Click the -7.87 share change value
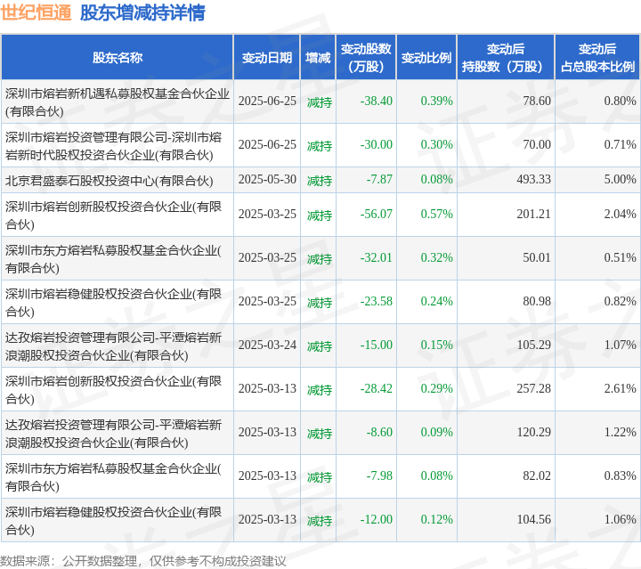 [379, 180]
